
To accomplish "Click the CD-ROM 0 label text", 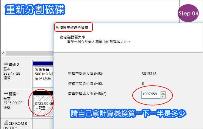I will click(18, 124).
